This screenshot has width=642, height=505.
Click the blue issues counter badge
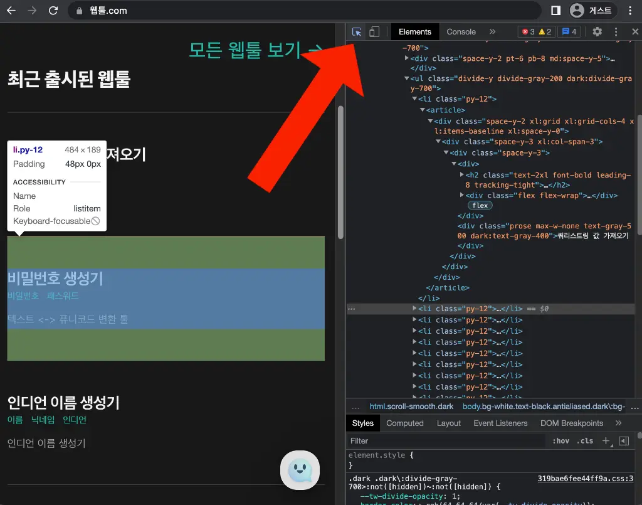tap(569, 32)
